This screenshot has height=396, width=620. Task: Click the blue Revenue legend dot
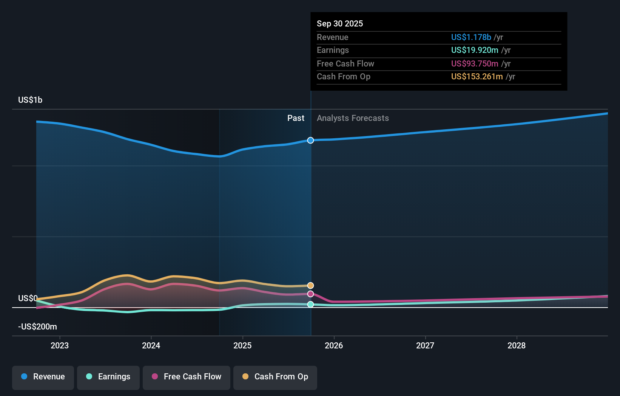(24, 377)
